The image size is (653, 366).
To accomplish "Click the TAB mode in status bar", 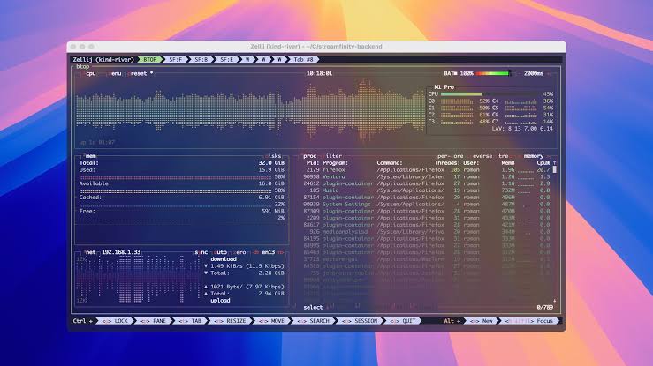I will pyautogui.click(x=190, y=321).
